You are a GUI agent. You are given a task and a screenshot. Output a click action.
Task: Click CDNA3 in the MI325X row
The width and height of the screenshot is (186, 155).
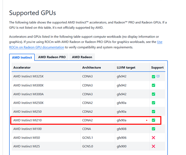pos(87,76)
